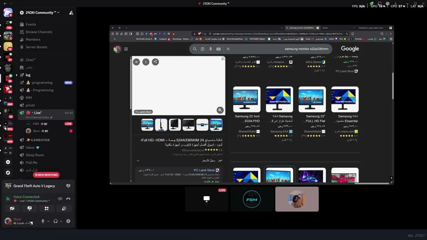
Task: Open the headphones output options arrow
Action: [61, 221]
